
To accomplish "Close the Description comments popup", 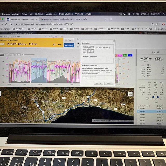I will point(114,41).
